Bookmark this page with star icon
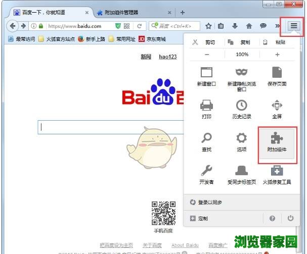 tap(208, 26)
